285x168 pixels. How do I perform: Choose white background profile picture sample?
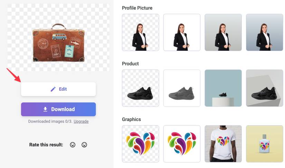pyautogui.click(x=182, y=32)
